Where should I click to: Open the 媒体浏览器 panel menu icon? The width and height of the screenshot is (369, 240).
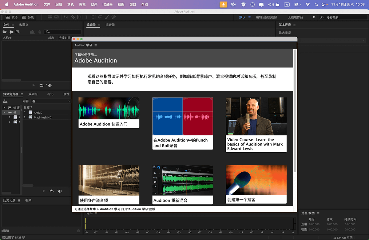pos(22,94)
